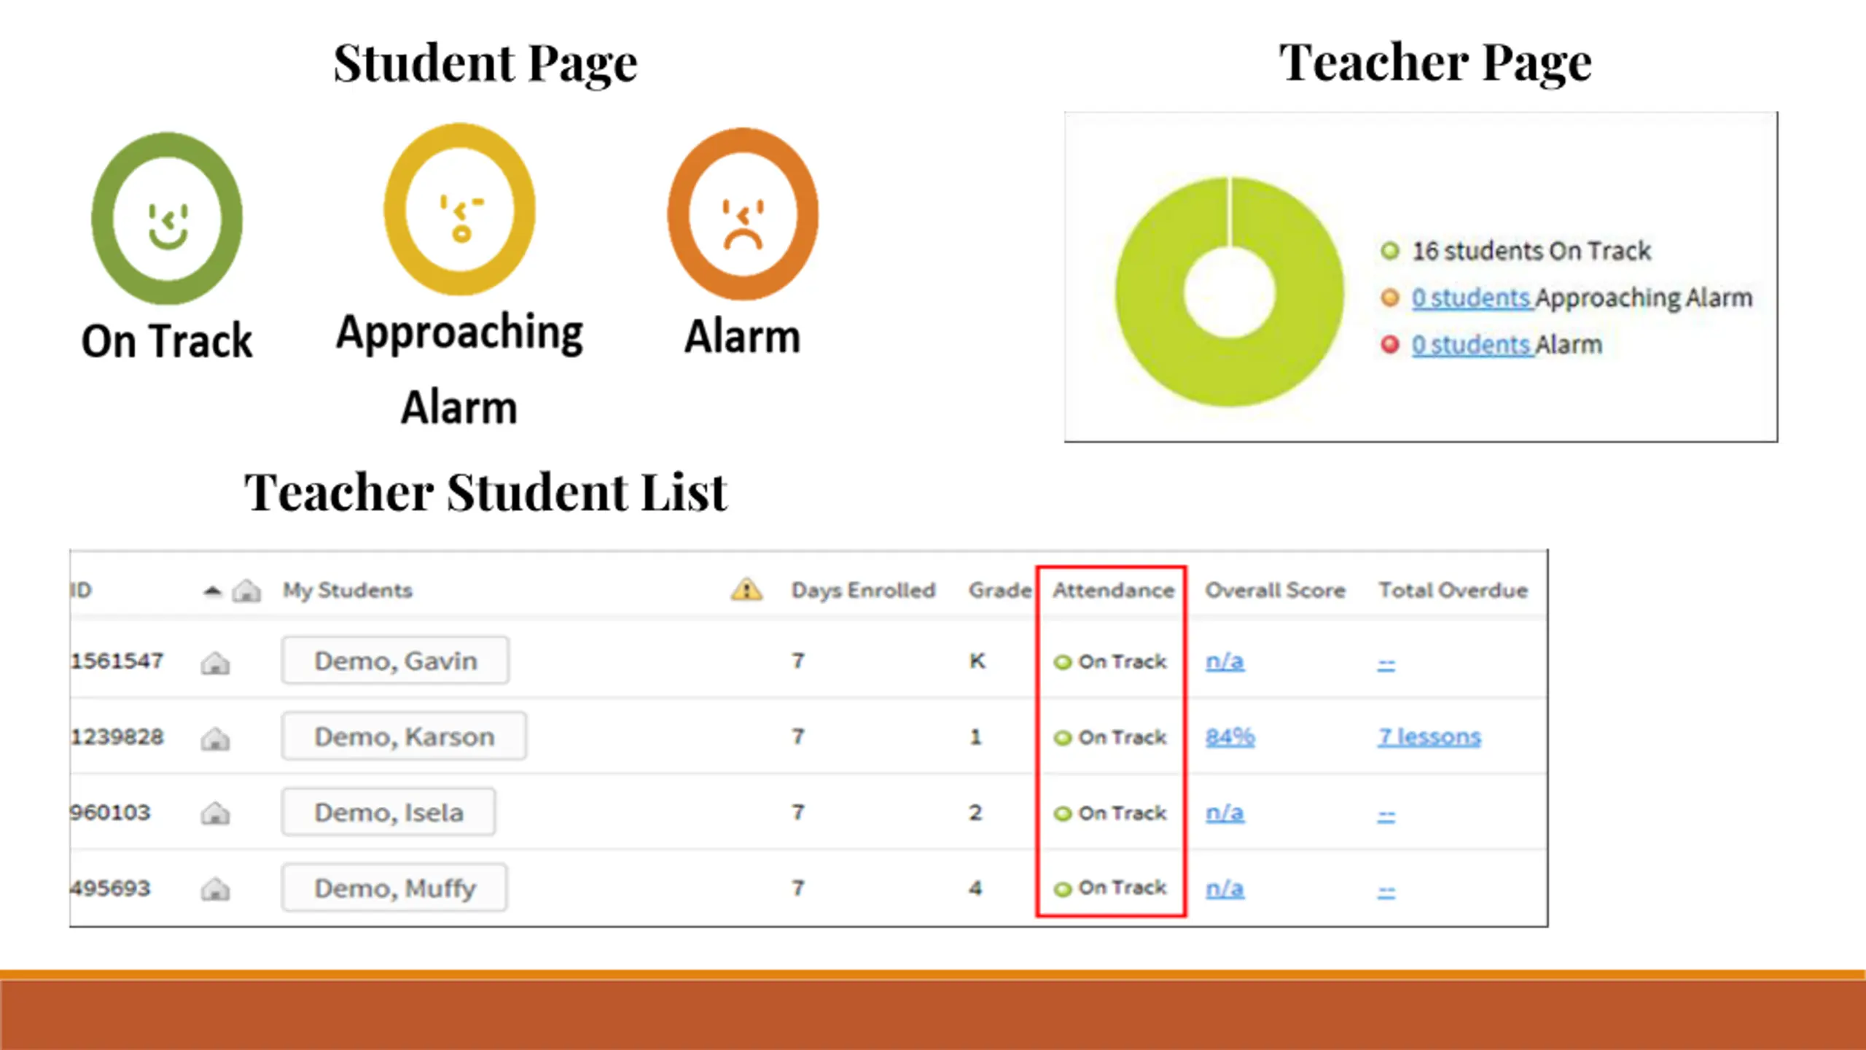Sort by the Attendance column header
The height and width of the screenshot is (1050, 1866).
pyautogui.click(x=1113, y=590)
